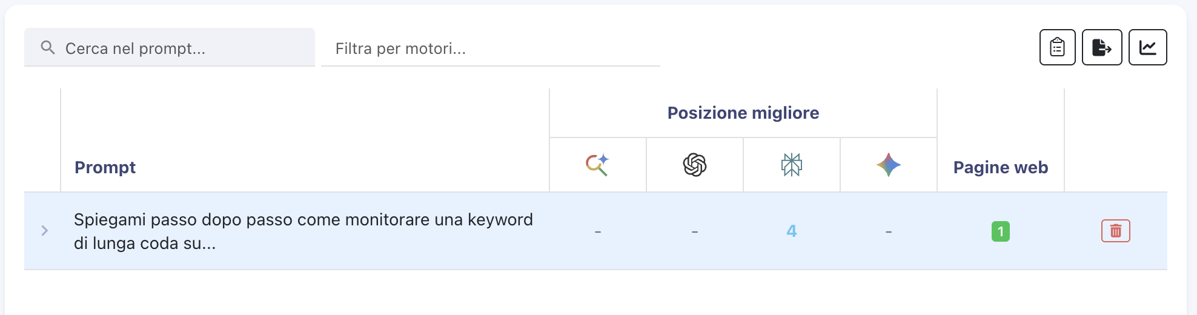Click the dash under the Gemini column
Screen dimensions: 1197x315
[888, 231]
